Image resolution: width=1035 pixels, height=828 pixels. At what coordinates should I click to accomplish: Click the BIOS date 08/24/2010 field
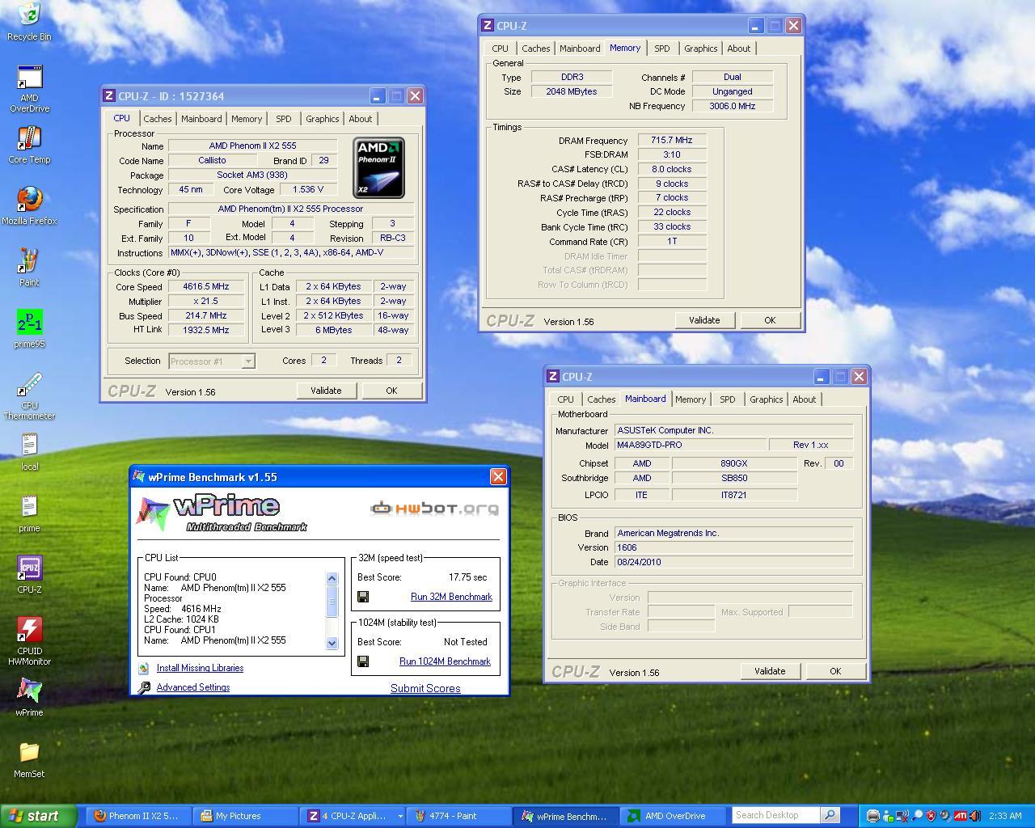pos(733,562)
